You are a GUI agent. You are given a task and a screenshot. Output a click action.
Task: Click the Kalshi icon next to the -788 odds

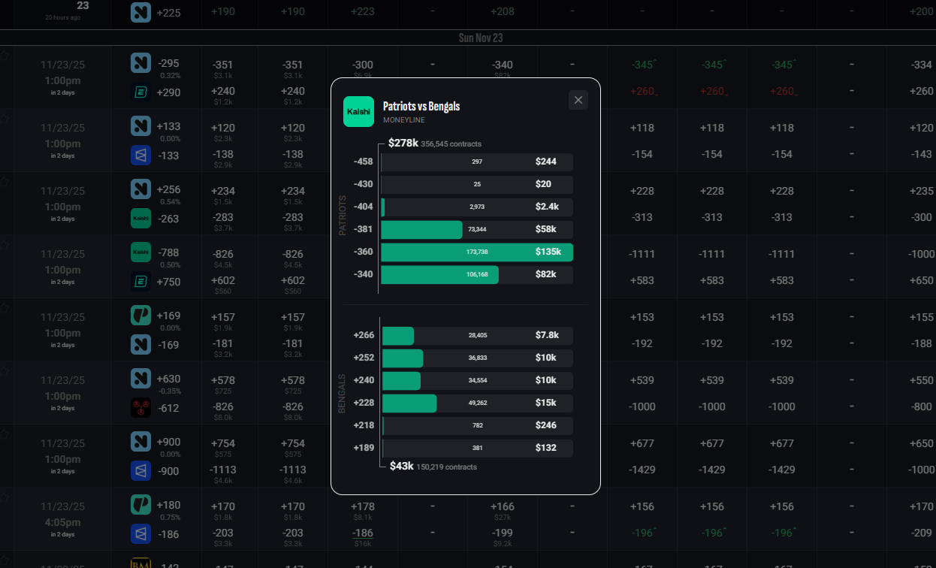140,252
